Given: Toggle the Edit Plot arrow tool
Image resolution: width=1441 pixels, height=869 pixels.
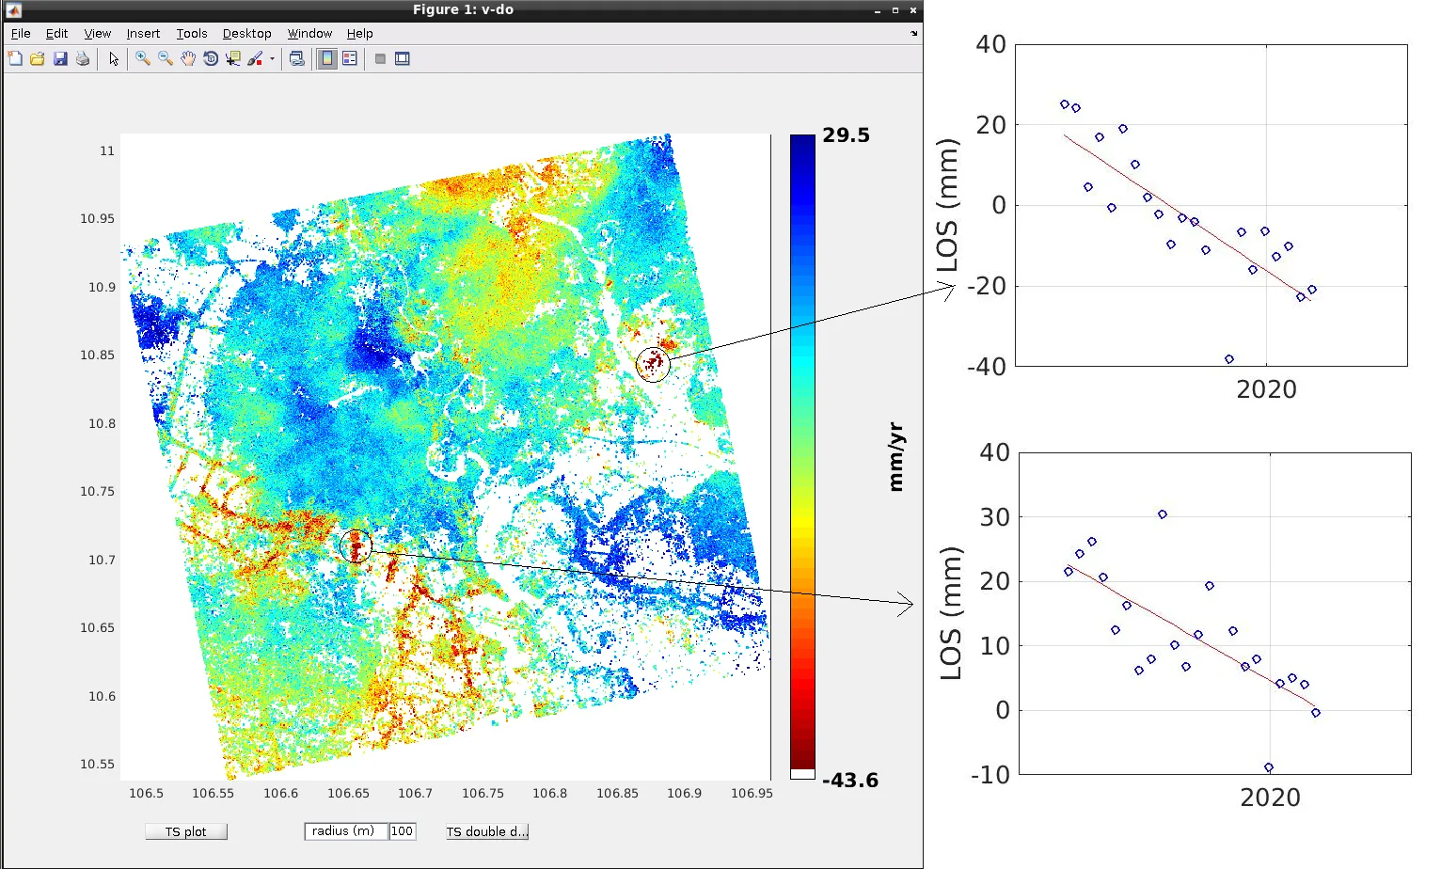Looking at the screenshot, I should point(113,58).
